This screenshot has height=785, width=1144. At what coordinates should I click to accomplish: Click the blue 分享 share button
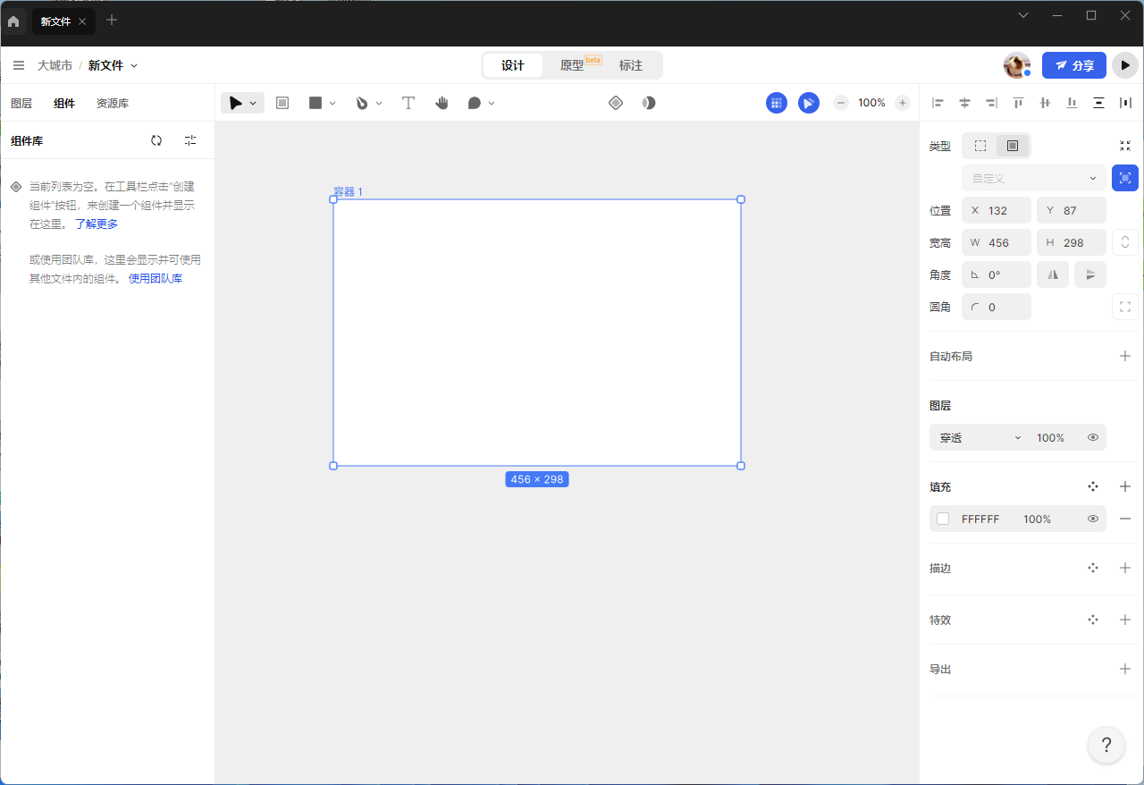point(1073,65)
